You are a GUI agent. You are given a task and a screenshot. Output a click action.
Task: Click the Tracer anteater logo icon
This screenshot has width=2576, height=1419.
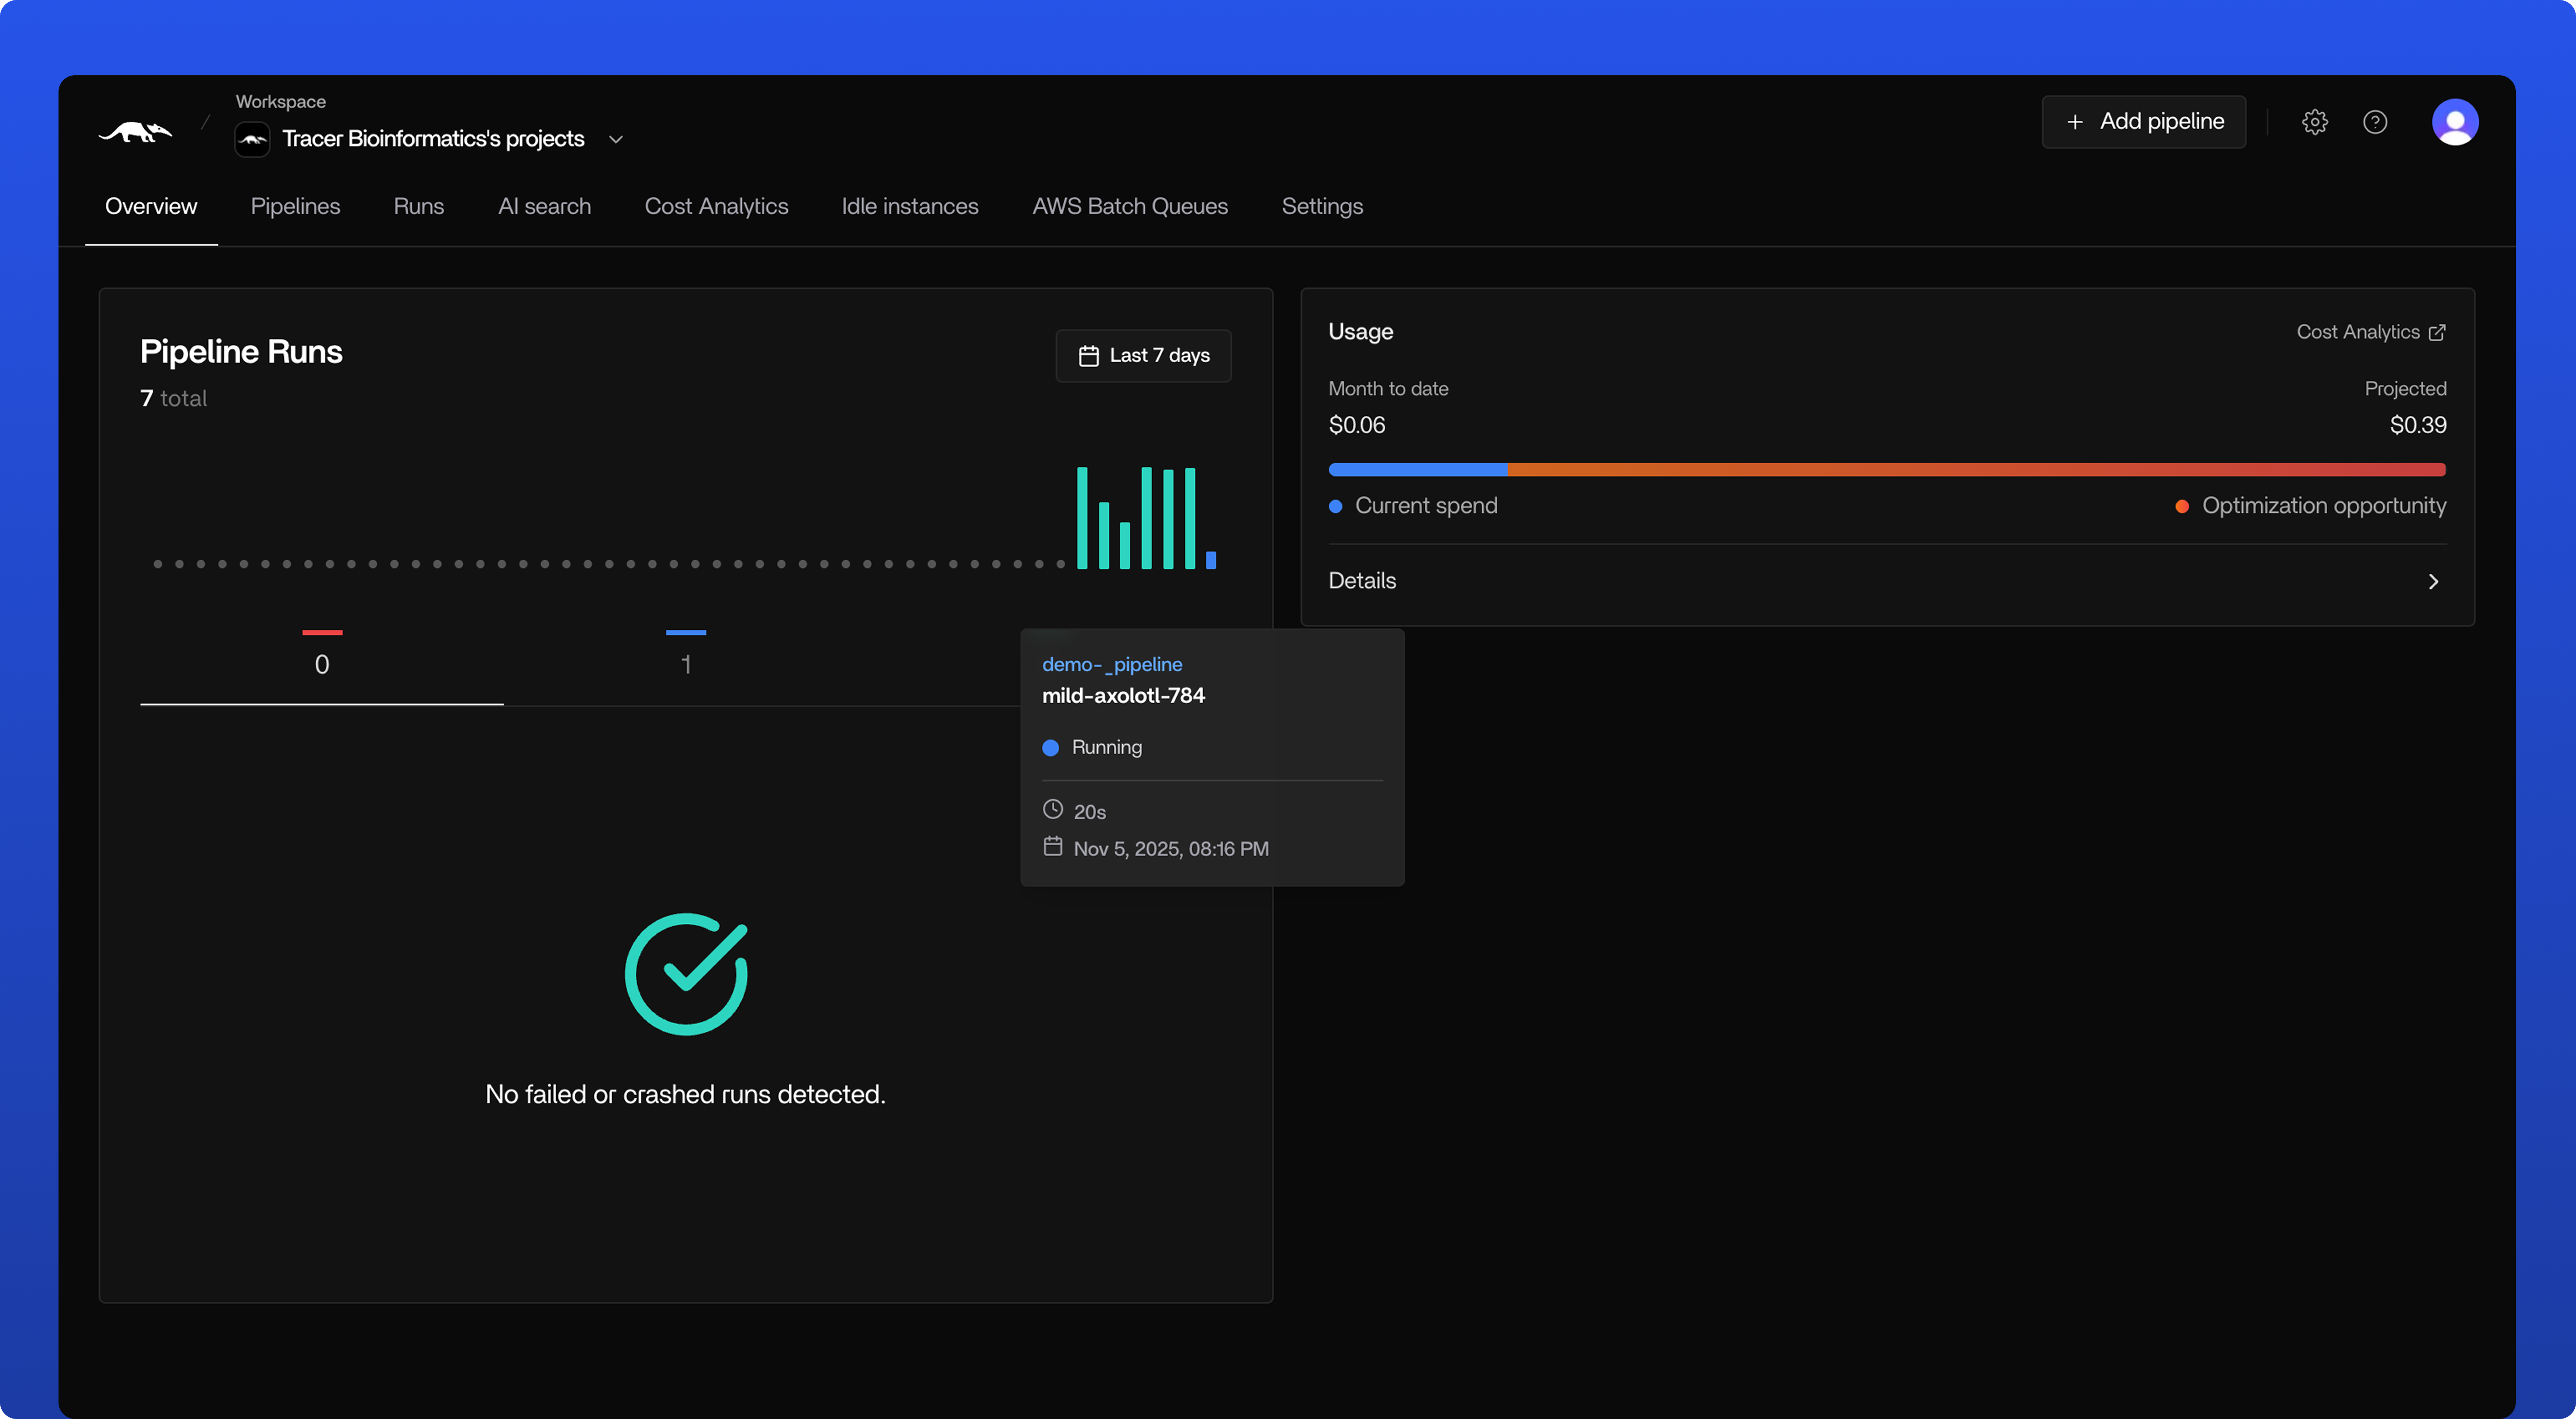pos(135,131)
